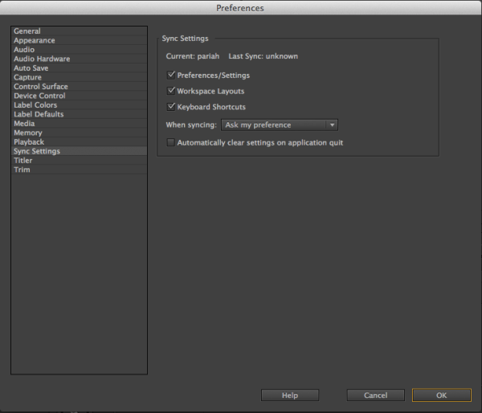Confirm preferences with the OK button
Screen dimensions: 482x413
coord(441,395)
